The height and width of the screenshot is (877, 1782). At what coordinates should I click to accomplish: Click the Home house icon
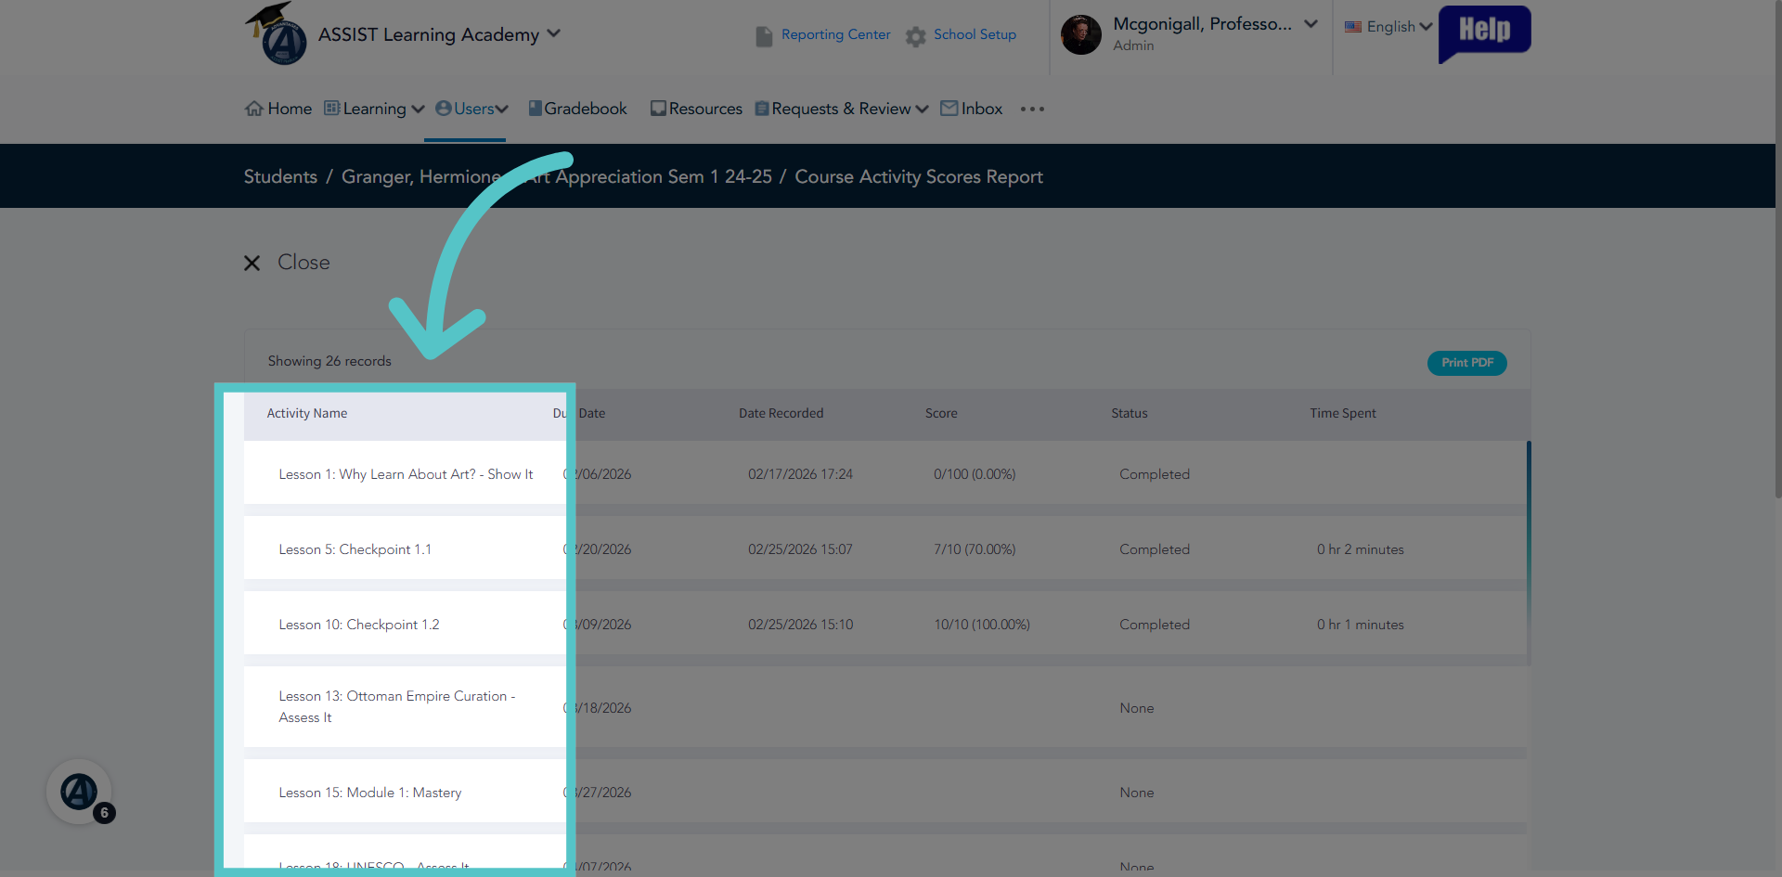tap(254, 109)
